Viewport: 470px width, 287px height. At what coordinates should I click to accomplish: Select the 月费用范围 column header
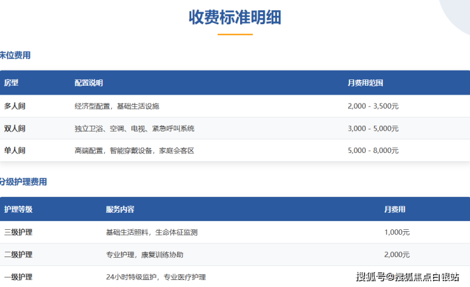(365, 83)
